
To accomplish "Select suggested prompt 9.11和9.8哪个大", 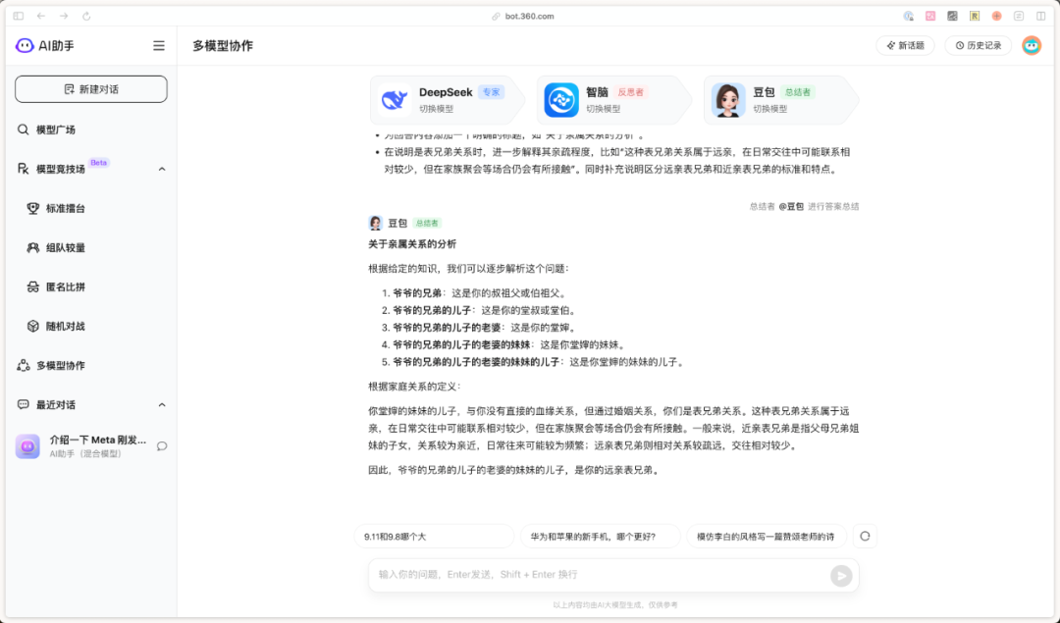I will pyautogui.click(x=434, y=537).
